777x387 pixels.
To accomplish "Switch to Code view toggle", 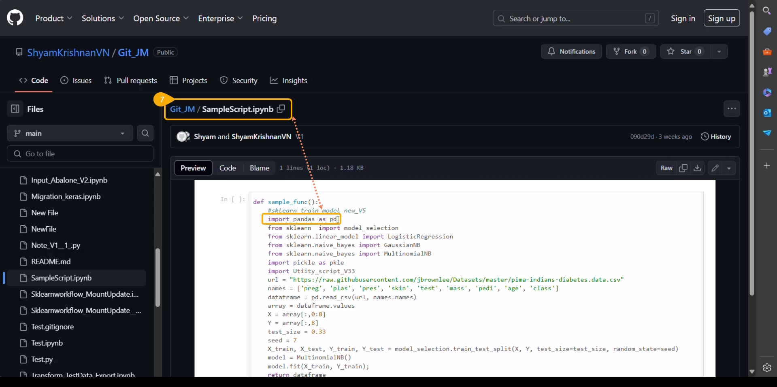I will click(228, 168).
